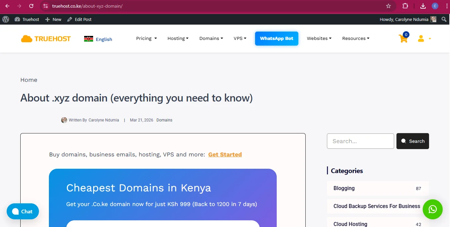Image resolution: width=450 pixels, height=227 pixels.
Task: Open the user account dropdown
Action: pyautogui.click(x=424, y=39)
